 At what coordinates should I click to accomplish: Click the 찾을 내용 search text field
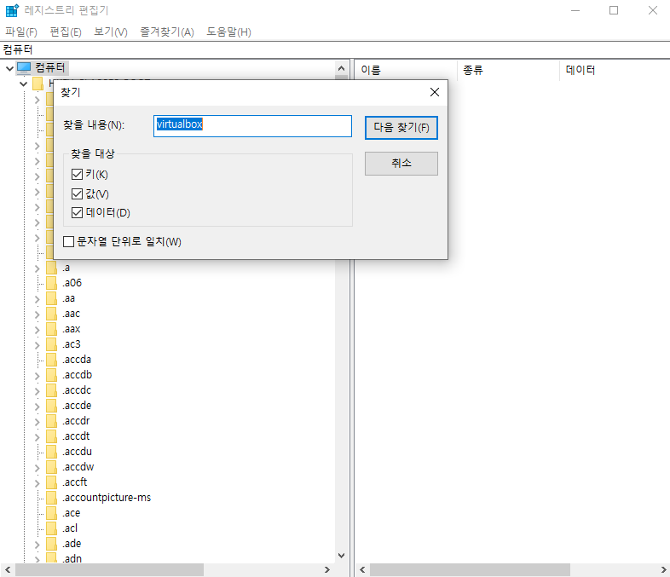tap(252, 126)
